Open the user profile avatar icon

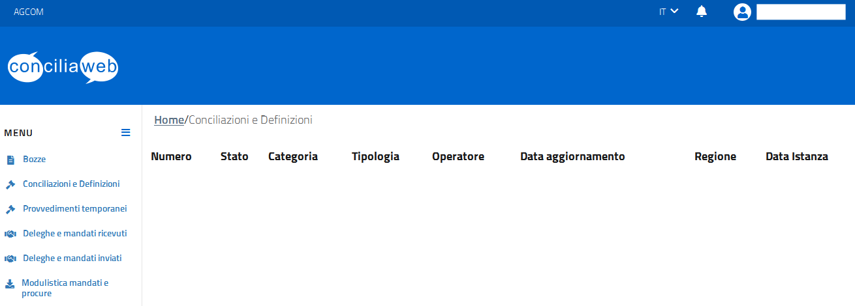(742, 12)
